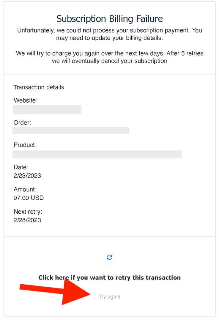Click the amount 97.00 USD

[x=29, y=198]
